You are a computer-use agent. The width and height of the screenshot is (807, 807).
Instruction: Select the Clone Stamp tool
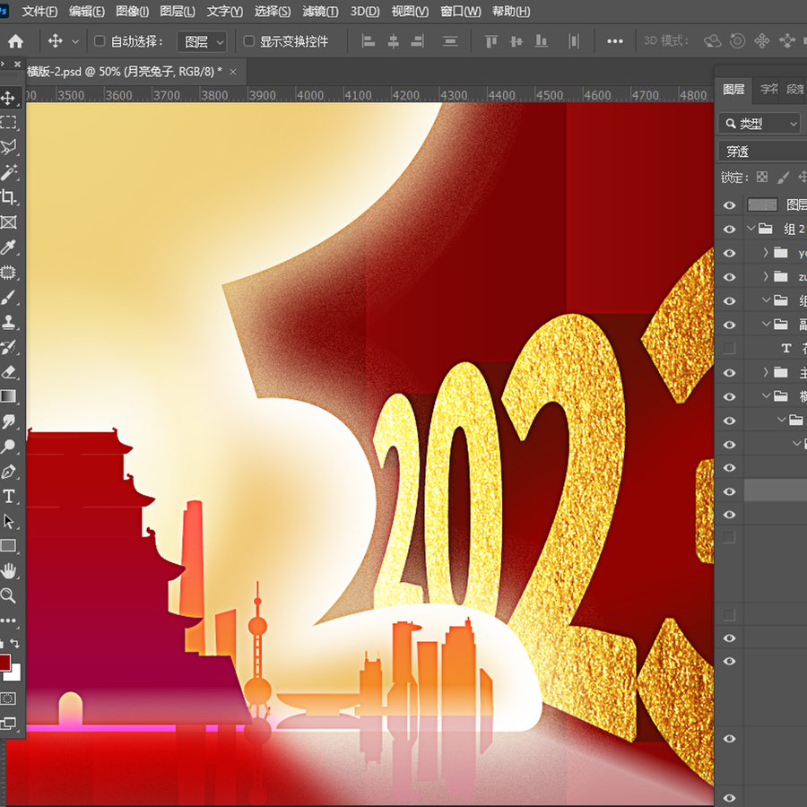tap(8, 322)
